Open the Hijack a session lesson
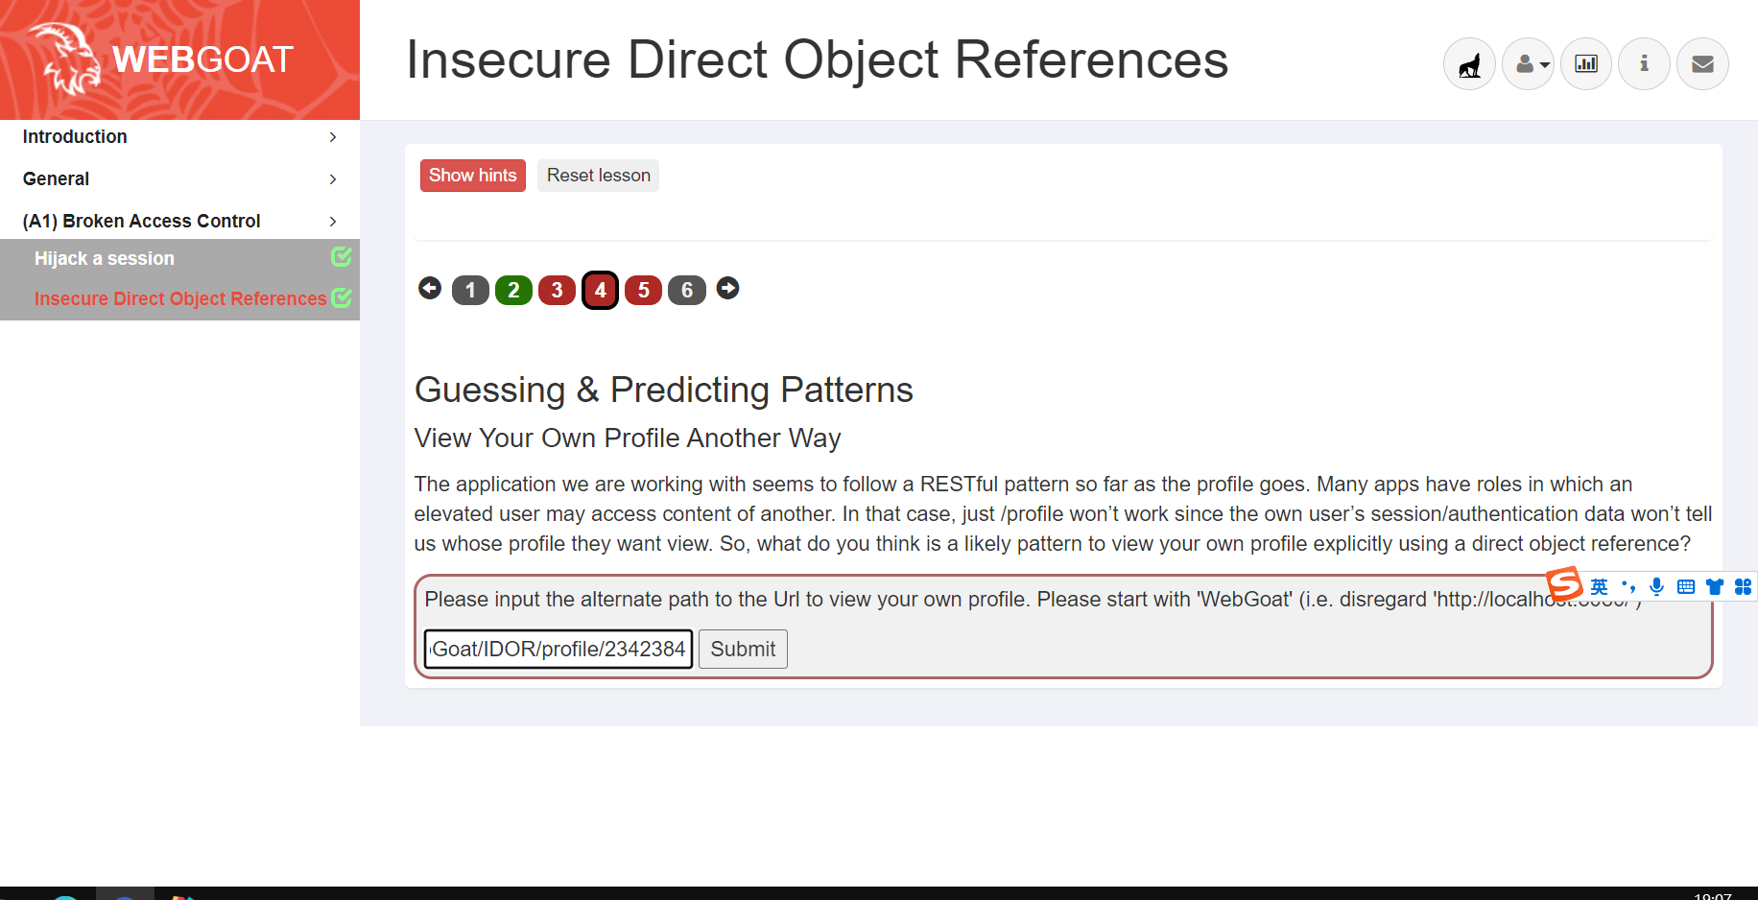 (105, 258)
